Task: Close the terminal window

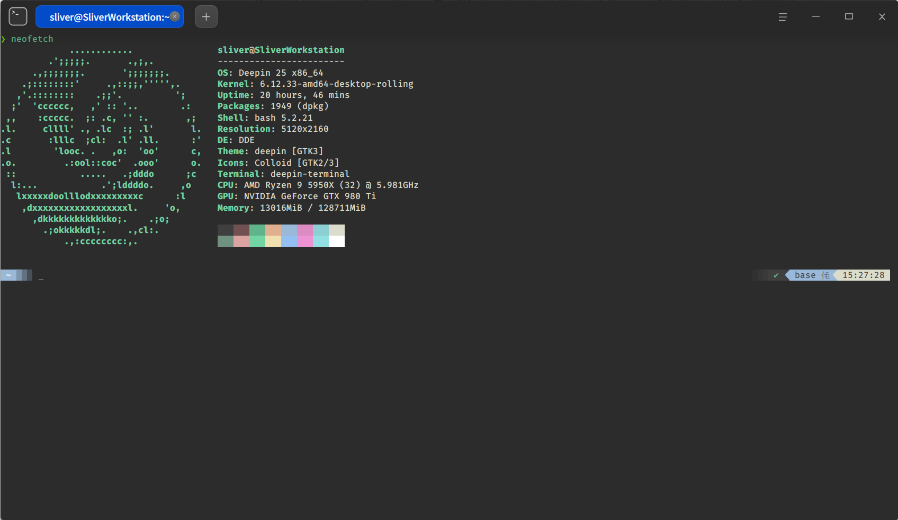Action: pos(882,17)
